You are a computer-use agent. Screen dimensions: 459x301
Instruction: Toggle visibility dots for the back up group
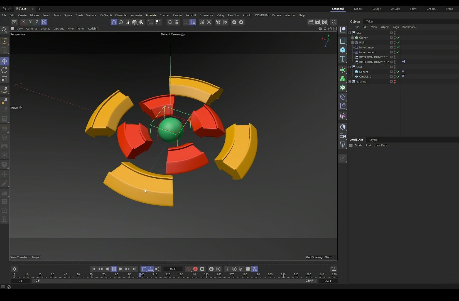(395, 81)
